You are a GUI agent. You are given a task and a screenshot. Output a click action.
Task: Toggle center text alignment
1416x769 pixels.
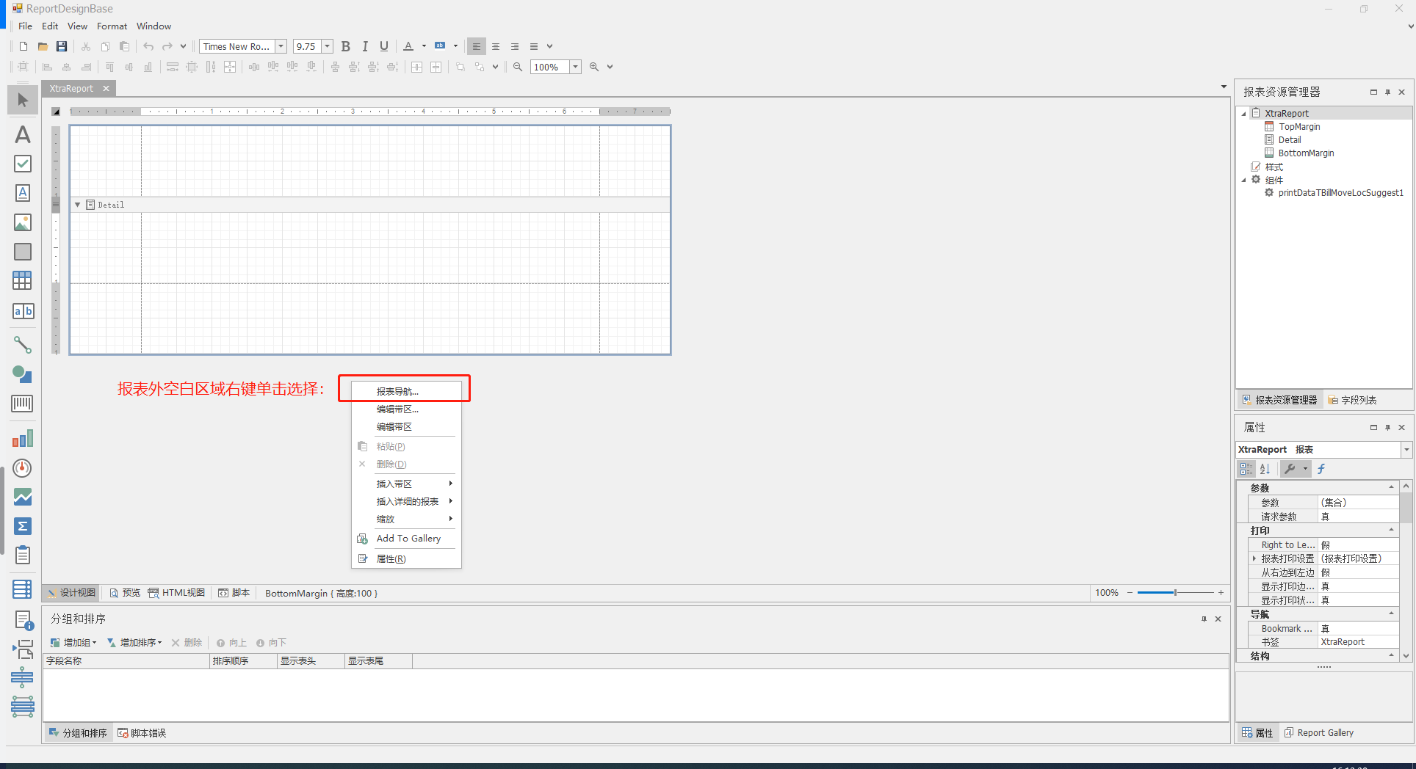(496, 46)
